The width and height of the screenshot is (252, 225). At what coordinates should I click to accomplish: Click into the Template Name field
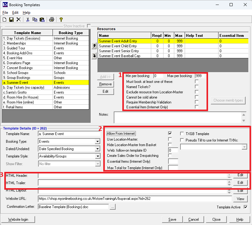click(69, 134)
